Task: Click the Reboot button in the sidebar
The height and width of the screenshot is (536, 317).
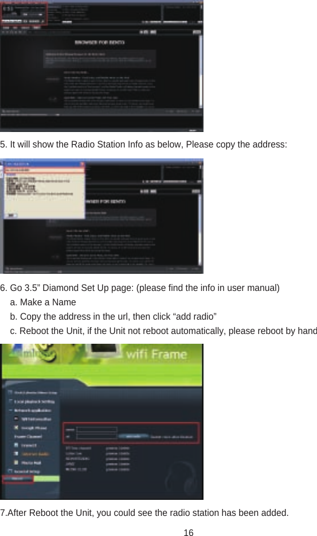Action: tap(18, 479)
